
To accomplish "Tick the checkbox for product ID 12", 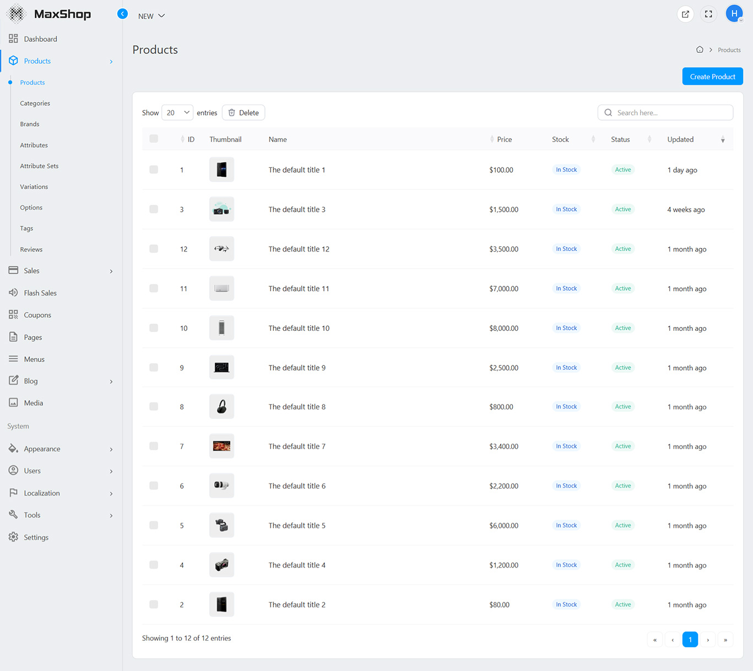I will [x=154, y=249].
